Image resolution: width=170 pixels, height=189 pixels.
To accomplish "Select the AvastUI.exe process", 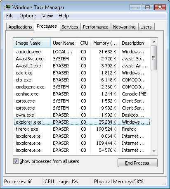I will click(82, 66).
